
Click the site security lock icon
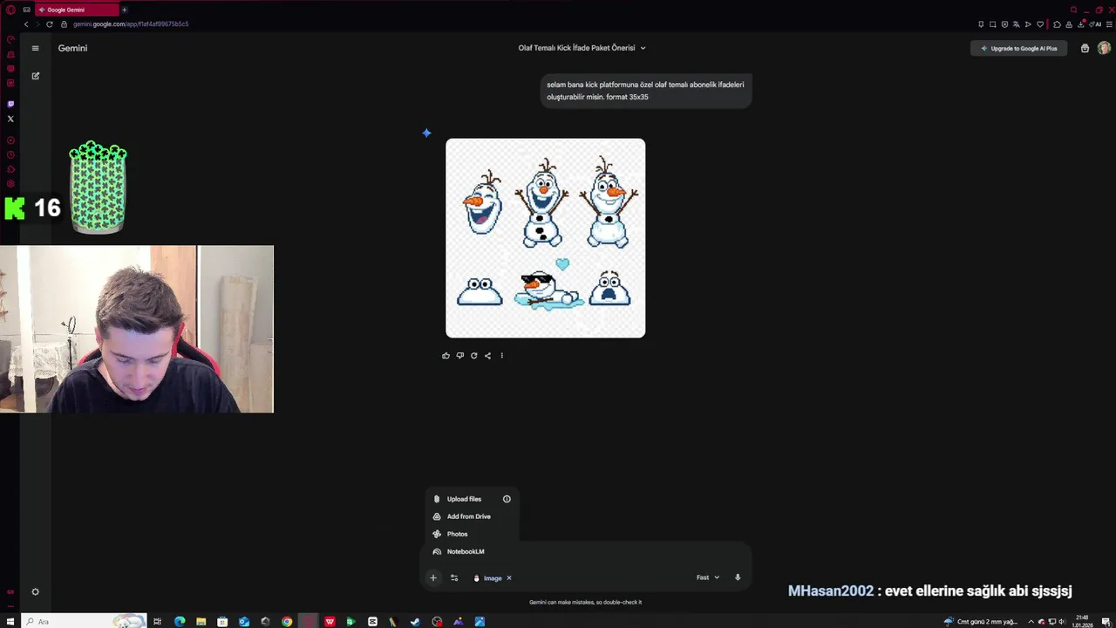64,24
